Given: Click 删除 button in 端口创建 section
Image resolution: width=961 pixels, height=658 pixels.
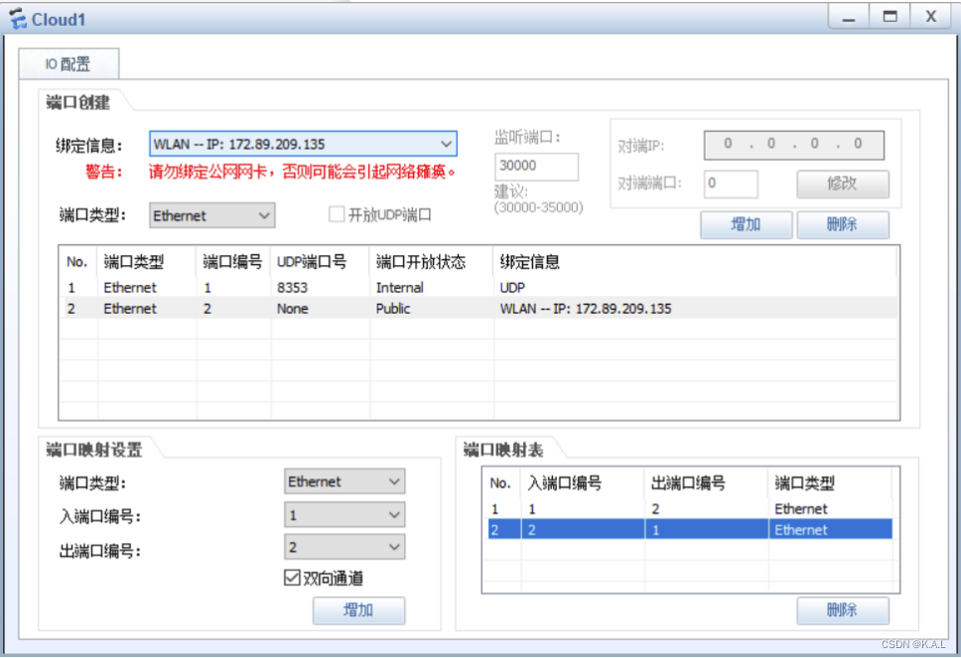Looking at the screenshot, I should [843, 225].
